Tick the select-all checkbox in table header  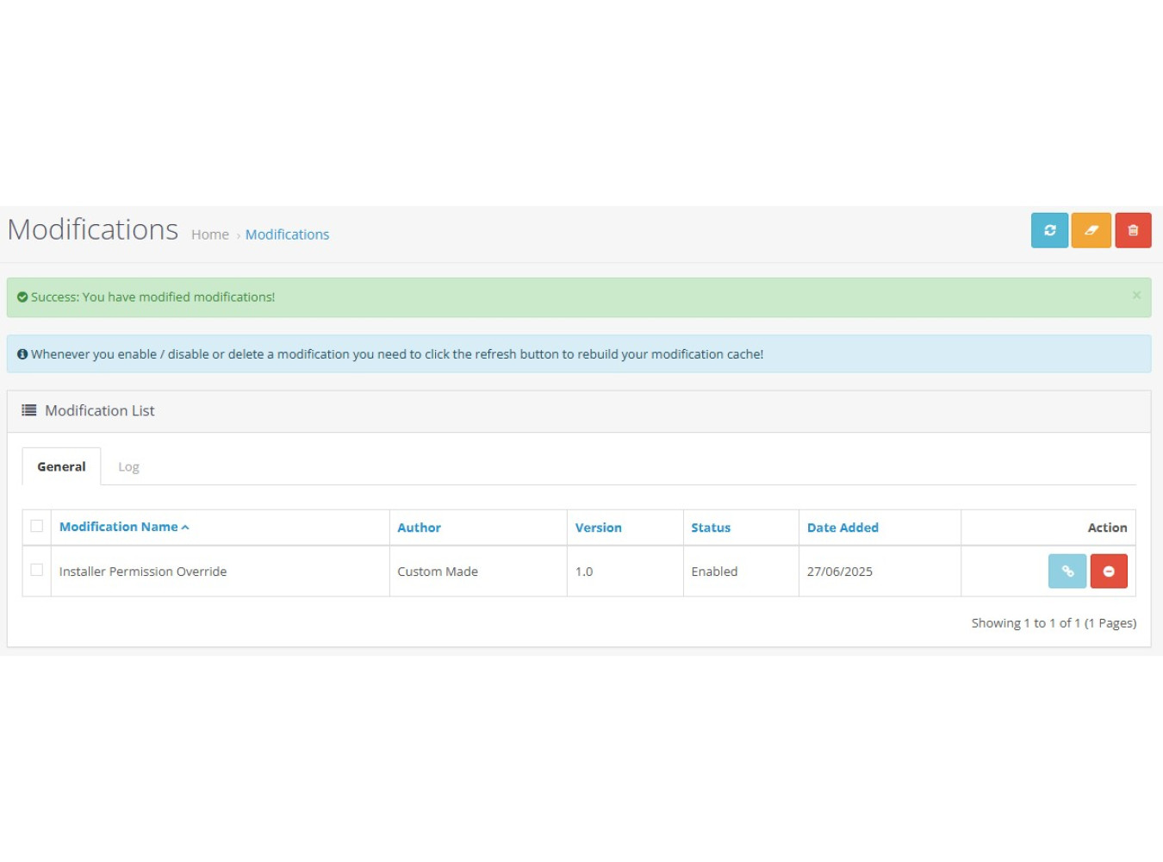click(37, 526)
